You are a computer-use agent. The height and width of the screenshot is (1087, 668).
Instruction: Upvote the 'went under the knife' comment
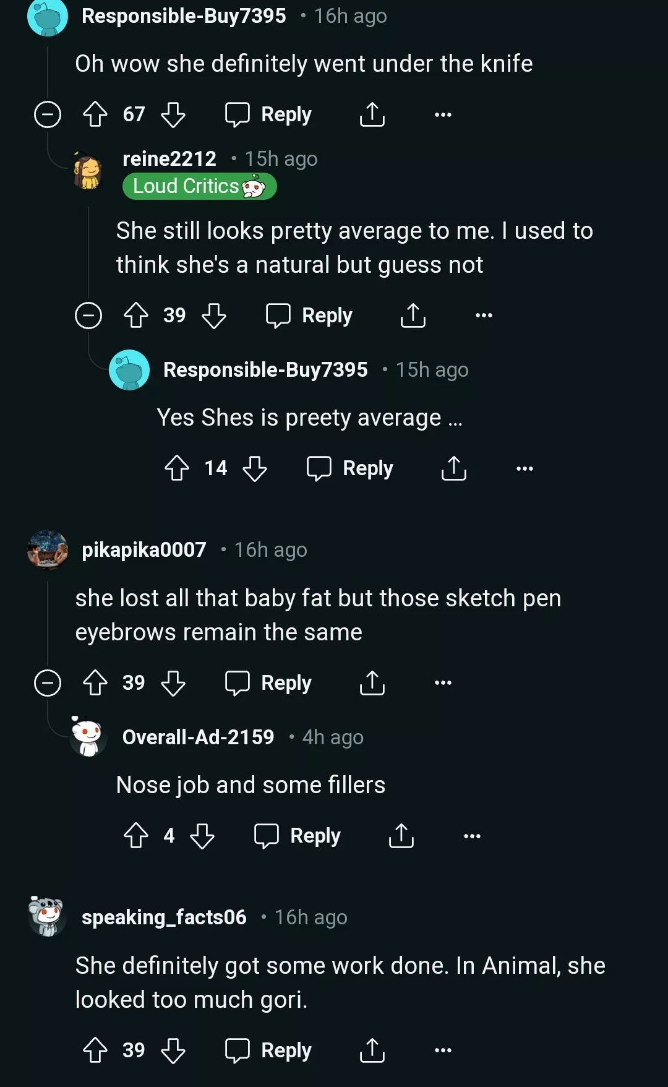pos(95,114)
